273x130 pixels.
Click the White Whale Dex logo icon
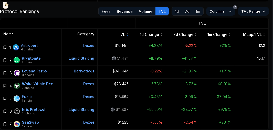click(17, 86)
